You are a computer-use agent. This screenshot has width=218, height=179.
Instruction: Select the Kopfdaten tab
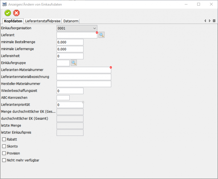coord(13,21)
